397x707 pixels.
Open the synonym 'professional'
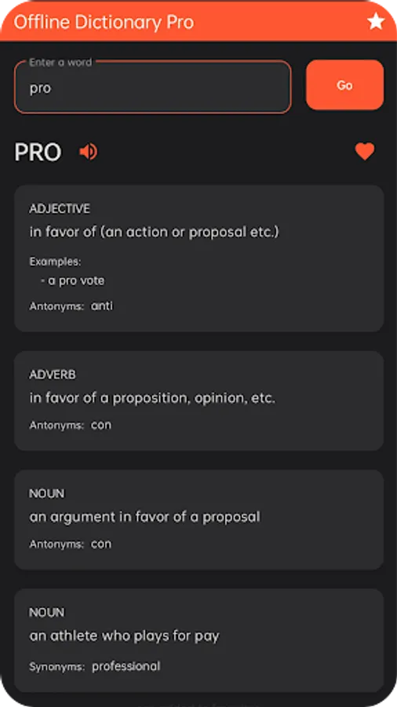126,666
